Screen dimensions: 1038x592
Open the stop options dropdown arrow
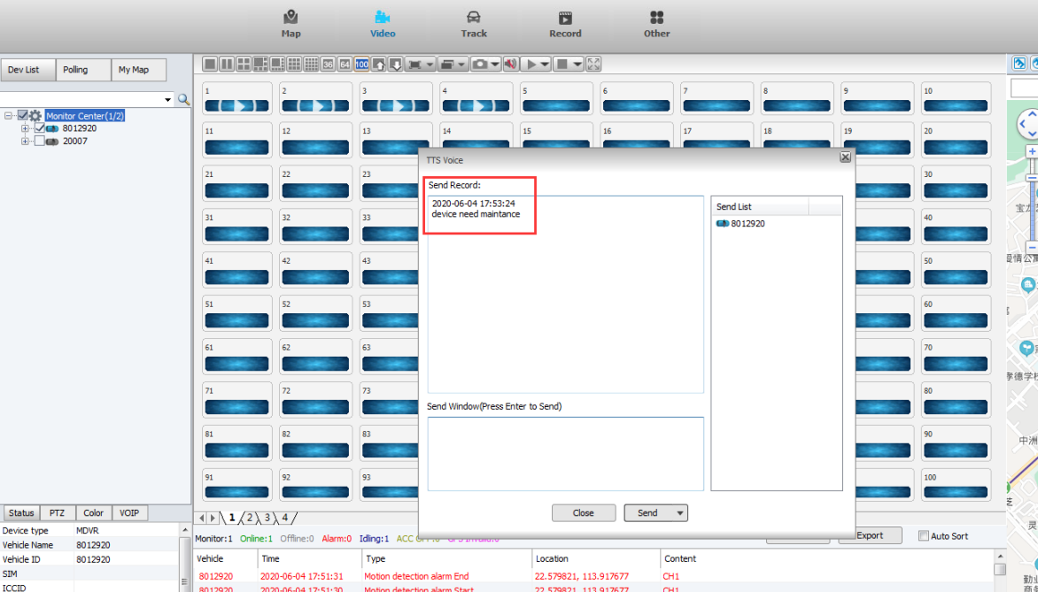pos(577,65)
